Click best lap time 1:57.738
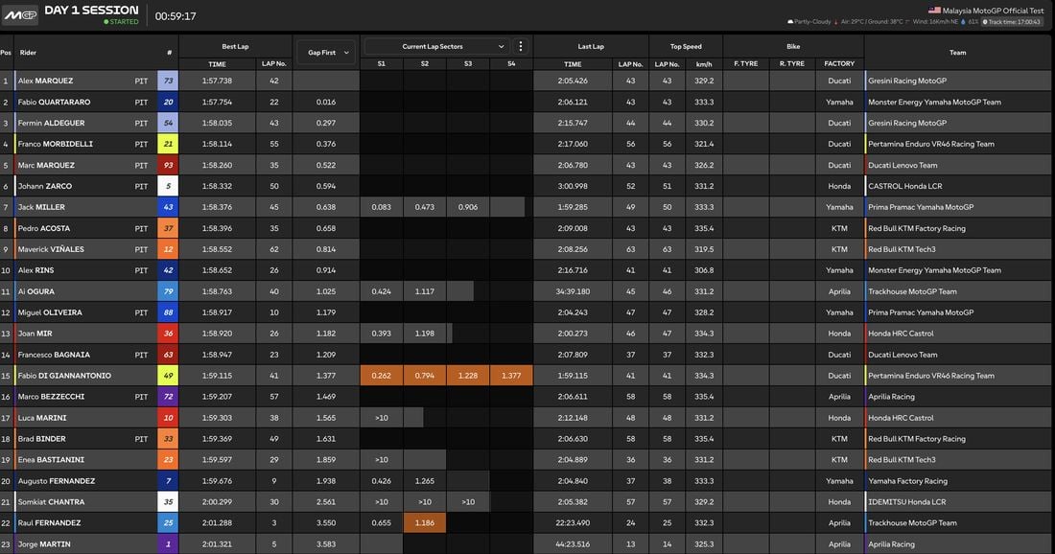The width and height of the screenshot is (1055, 554). point(217,81)
